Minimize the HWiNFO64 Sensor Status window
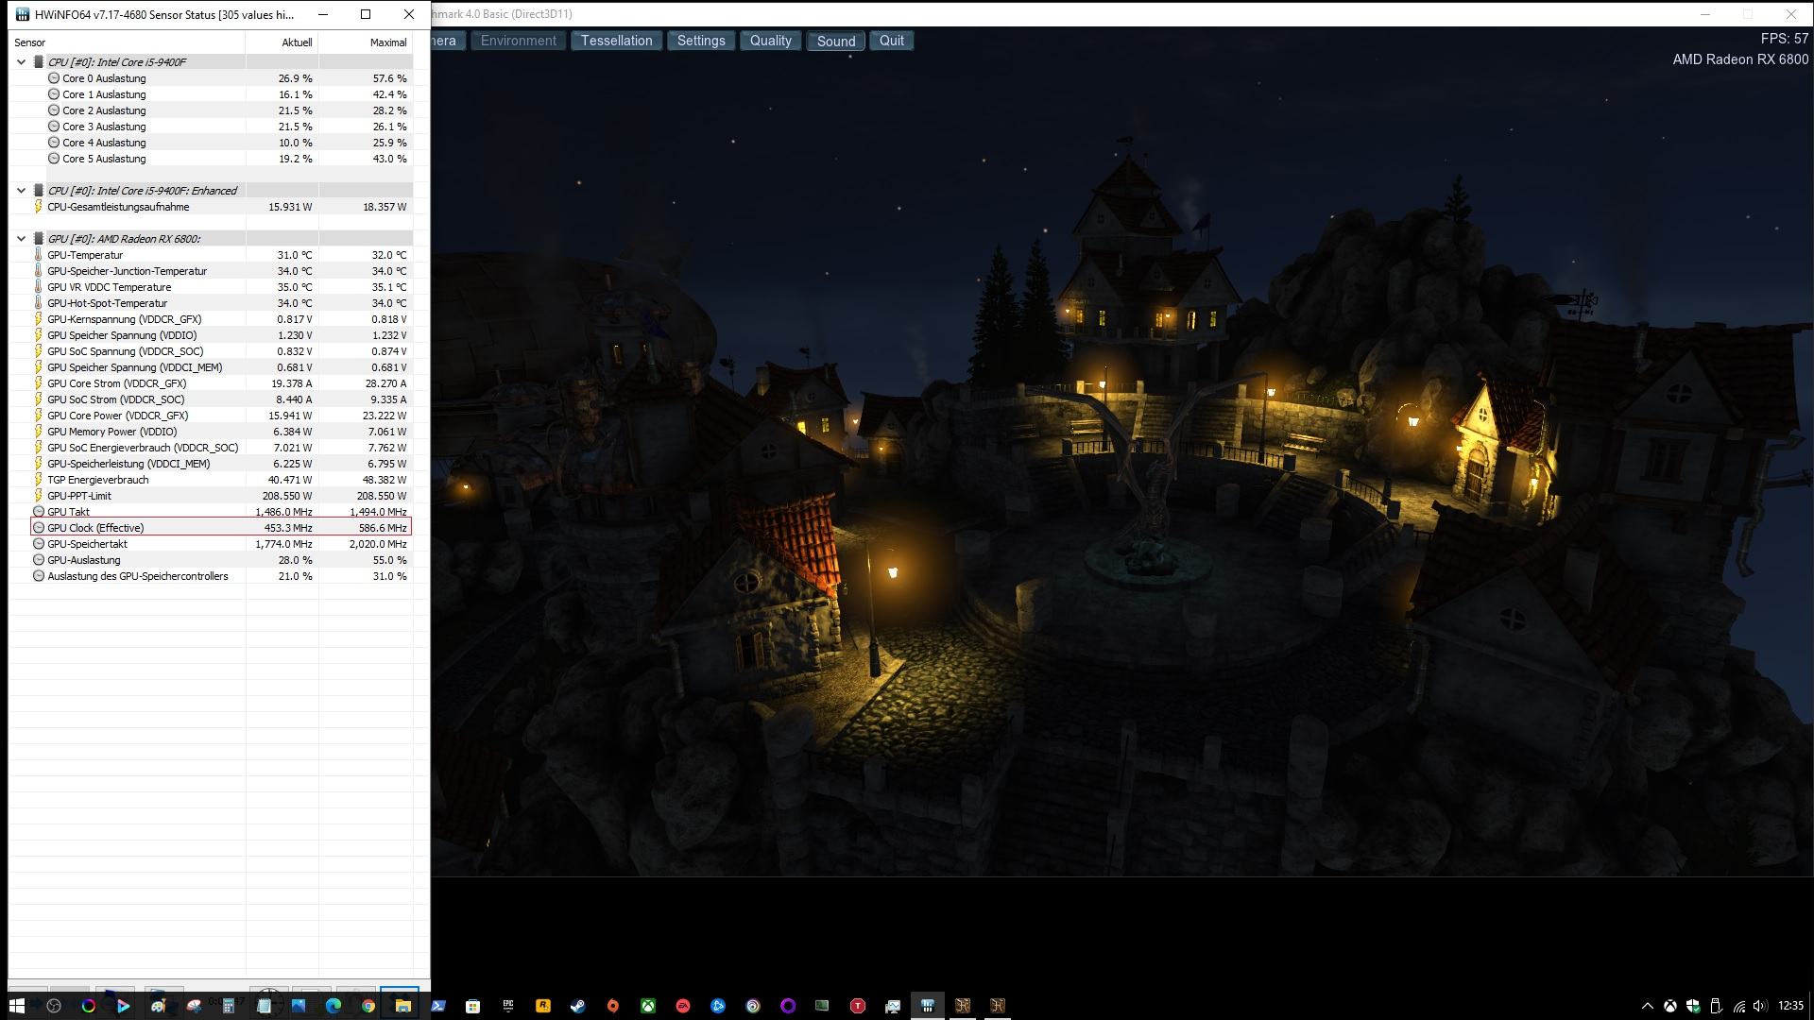1814x1020 pixels. (x=323, y=14)
